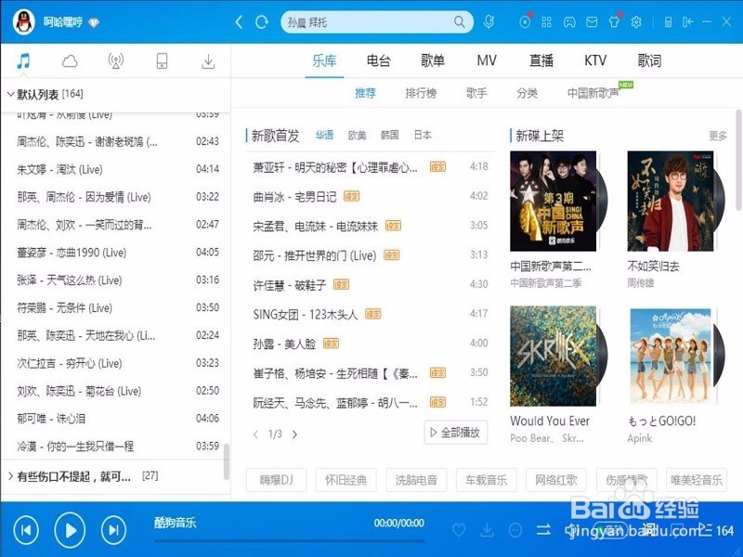Open the four-squares app center icon
Screen dimensions: 743x557
point(546,21)
